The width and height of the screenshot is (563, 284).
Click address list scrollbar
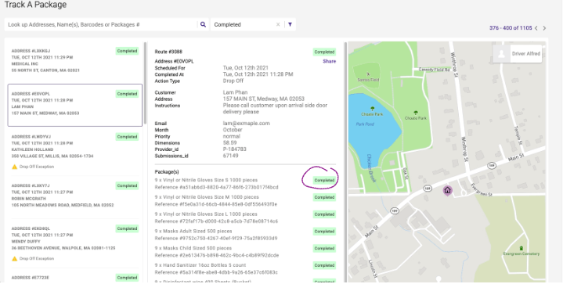145,83
